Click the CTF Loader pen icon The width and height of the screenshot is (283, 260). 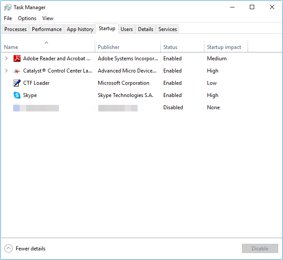(x=17, y=83)
